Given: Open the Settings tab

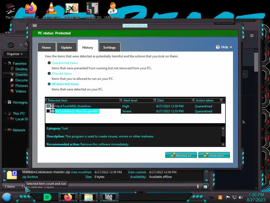Looking at the screenshot, I should click(x=109, y=47).
